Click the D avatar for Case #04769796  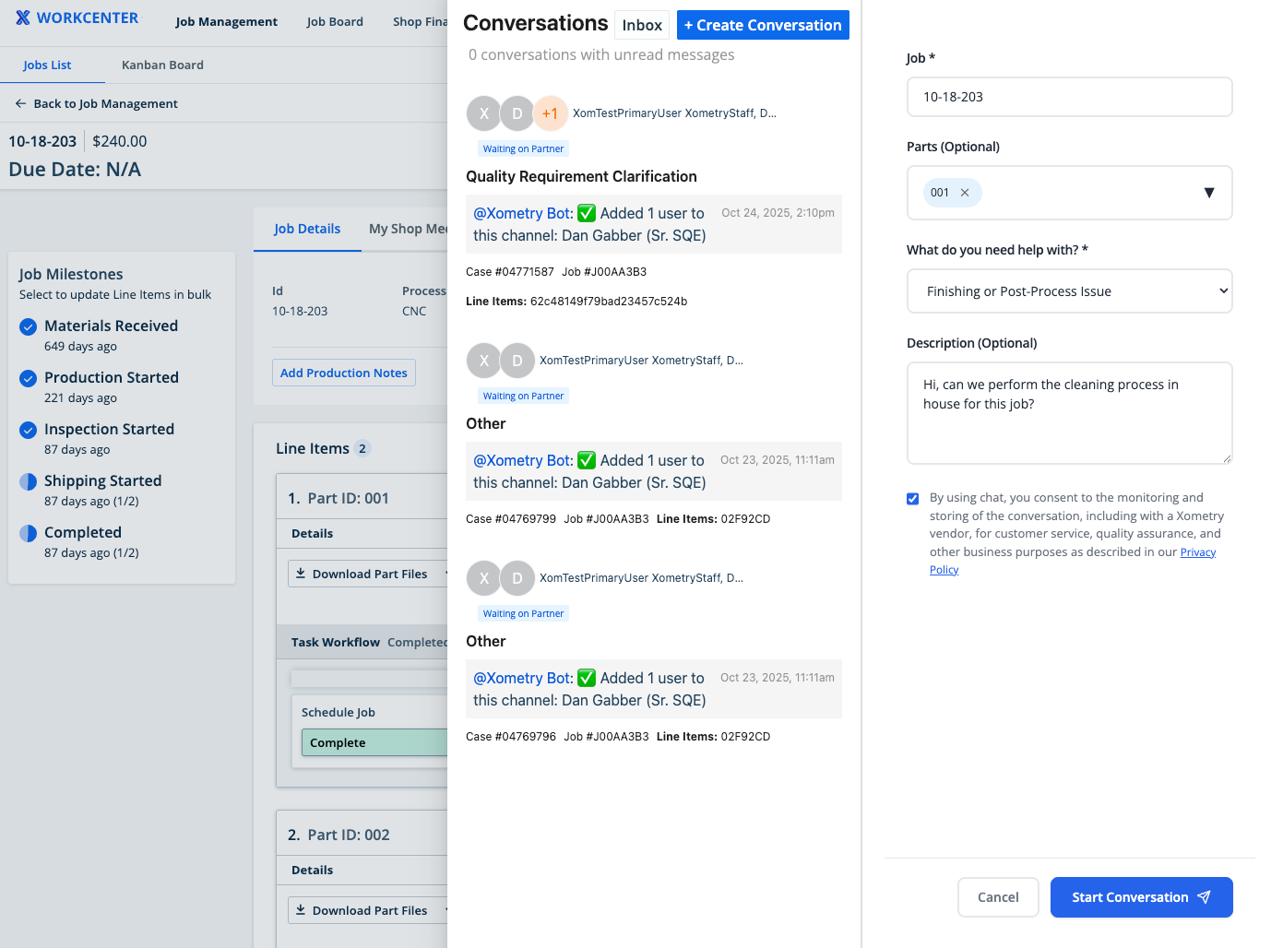click(517, 578)
